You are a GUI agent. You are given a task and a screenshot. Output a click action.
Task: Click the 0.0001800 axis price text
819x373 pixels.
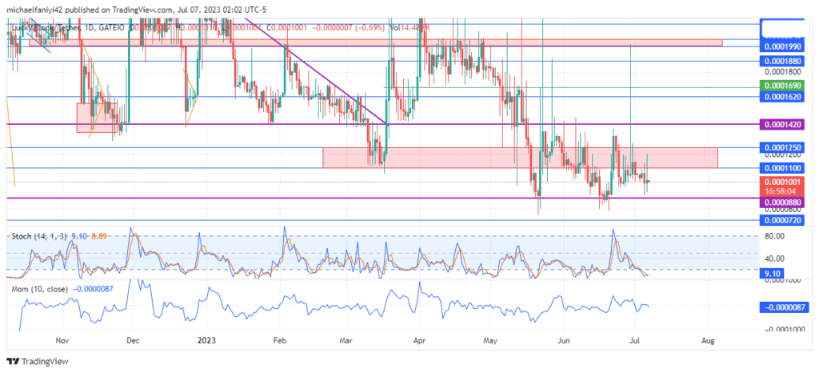tap(782, 71)
